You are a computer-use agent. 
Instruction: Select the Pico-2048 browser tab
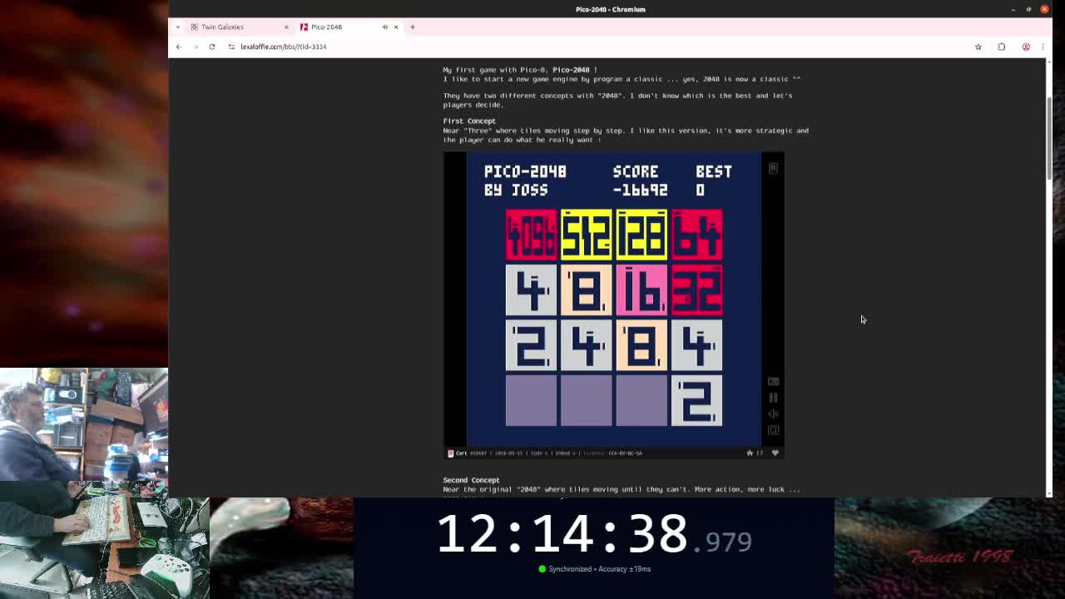pos(349,27)
